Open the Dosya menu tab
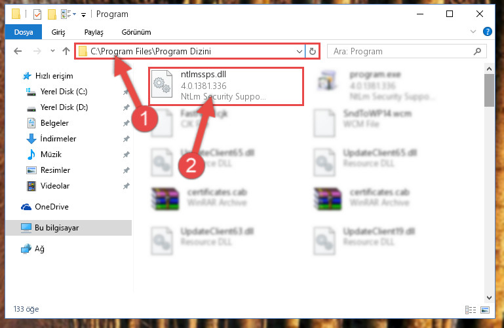The height and width of the screenshot is (328, 504). (x=24, y=32)
